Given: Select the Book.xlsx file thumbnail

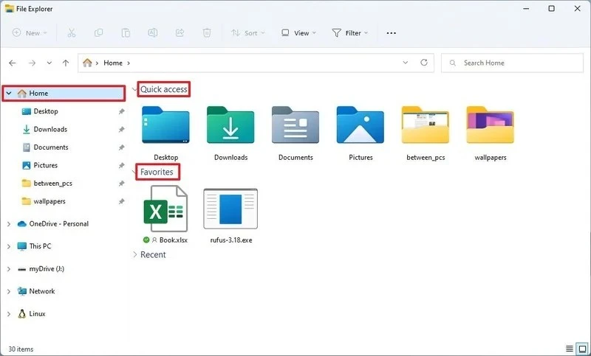Looking at the screenshot, I should tap(165, 209).
